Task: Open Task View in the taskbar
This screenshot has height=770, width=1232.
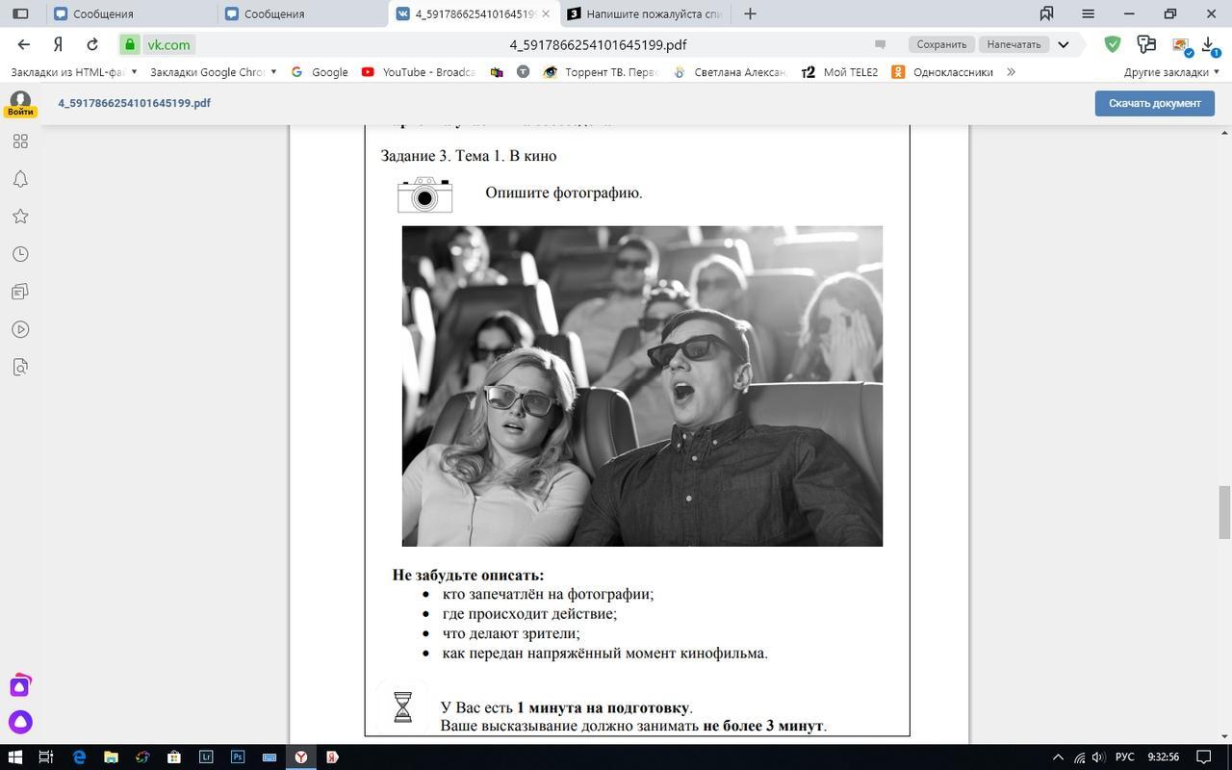Action: (x=46, y=757)
